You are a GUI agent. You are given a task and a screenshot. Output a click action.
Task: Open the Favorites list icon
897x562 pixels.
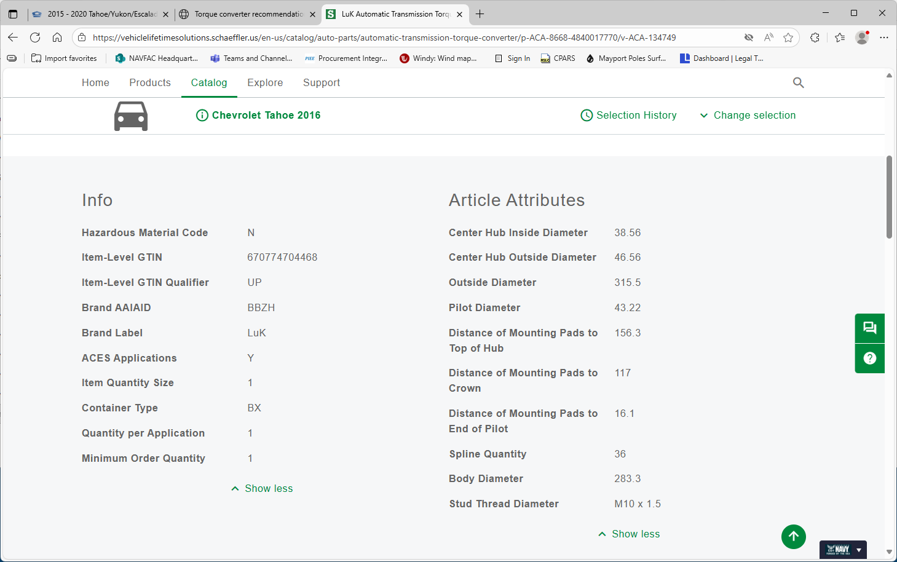(840, 38)
